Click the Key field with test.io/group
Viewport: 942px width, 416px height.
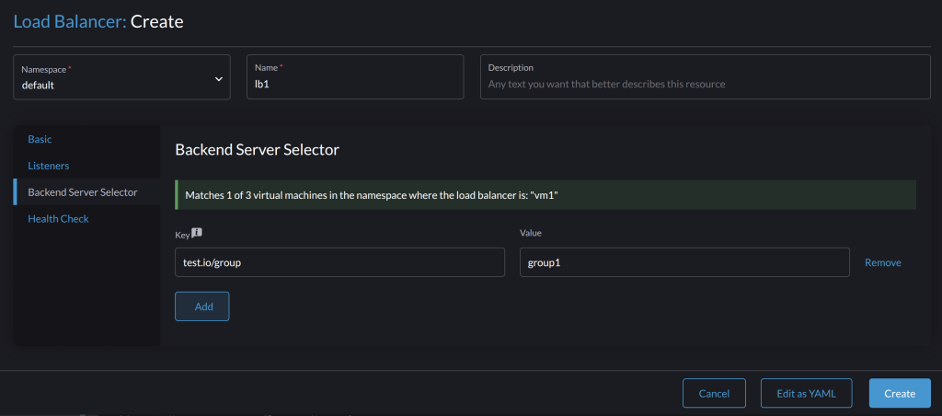click(339, 262)
